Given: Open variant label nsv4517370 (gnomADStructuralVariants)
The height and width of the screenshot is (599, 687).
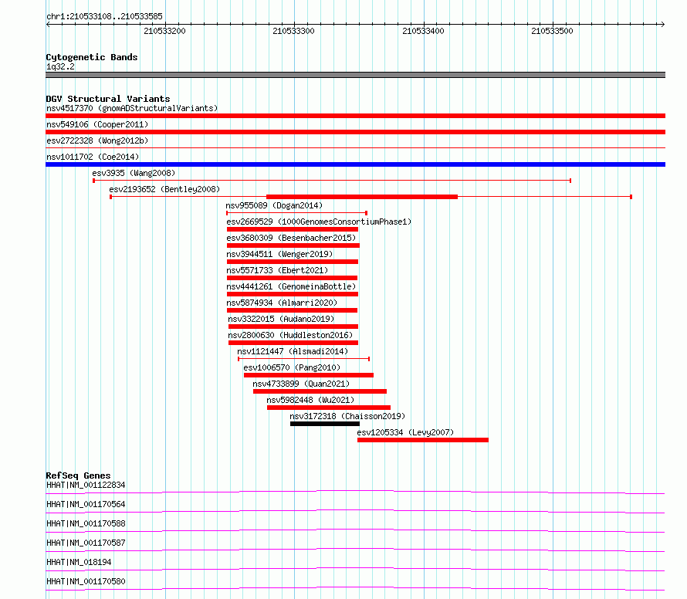Looking at the screenshot, I should point(132,108).
